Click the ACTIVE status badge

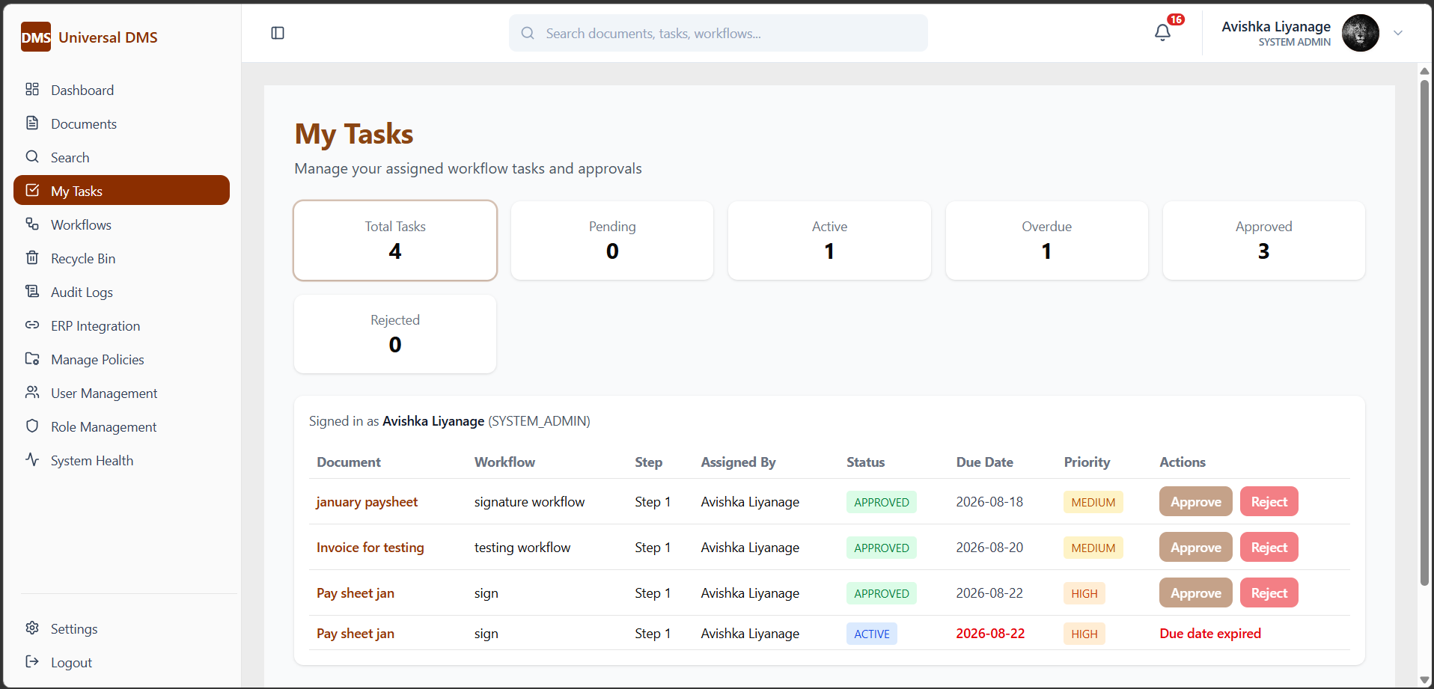click(871, 634)
